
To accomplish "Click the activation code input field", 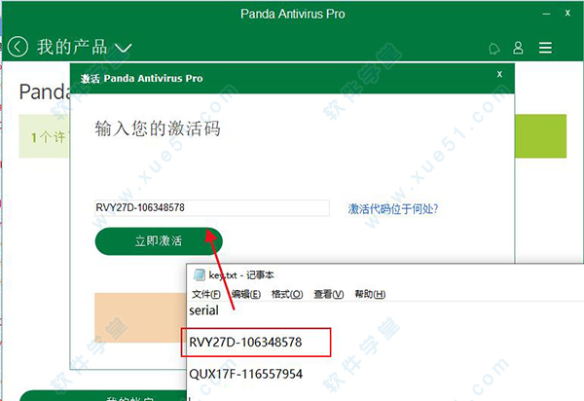I will click(212, 207).
